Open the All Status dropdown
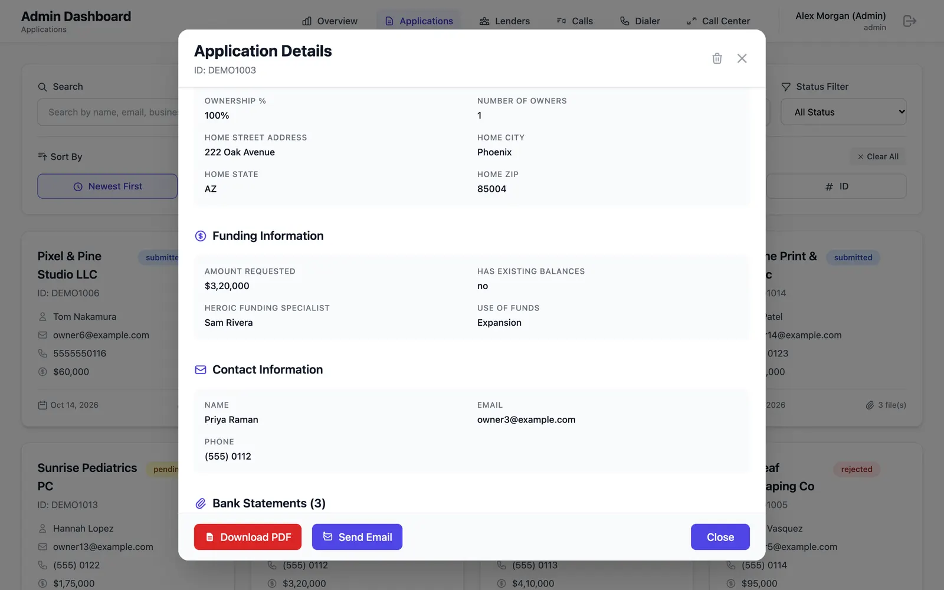Screen dimensions: 944x590 coord(843,112)
